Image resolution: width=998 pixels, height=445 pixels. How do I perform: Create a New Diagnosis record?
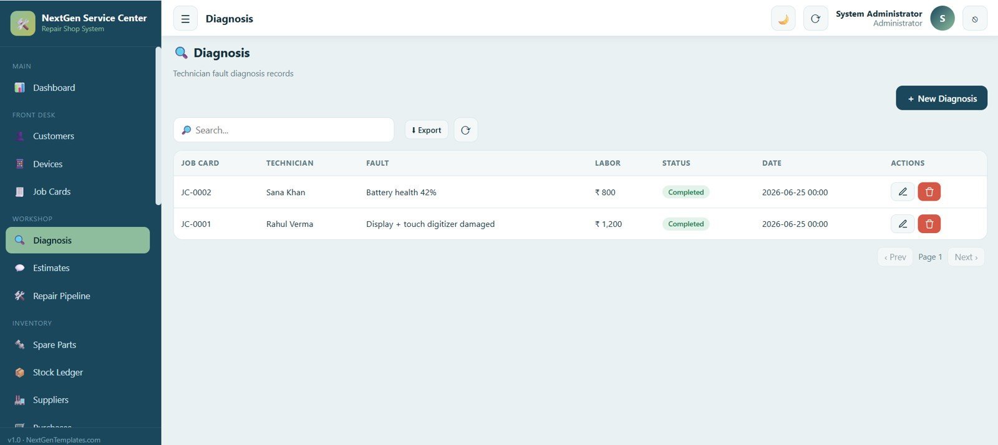pos(941,98)
